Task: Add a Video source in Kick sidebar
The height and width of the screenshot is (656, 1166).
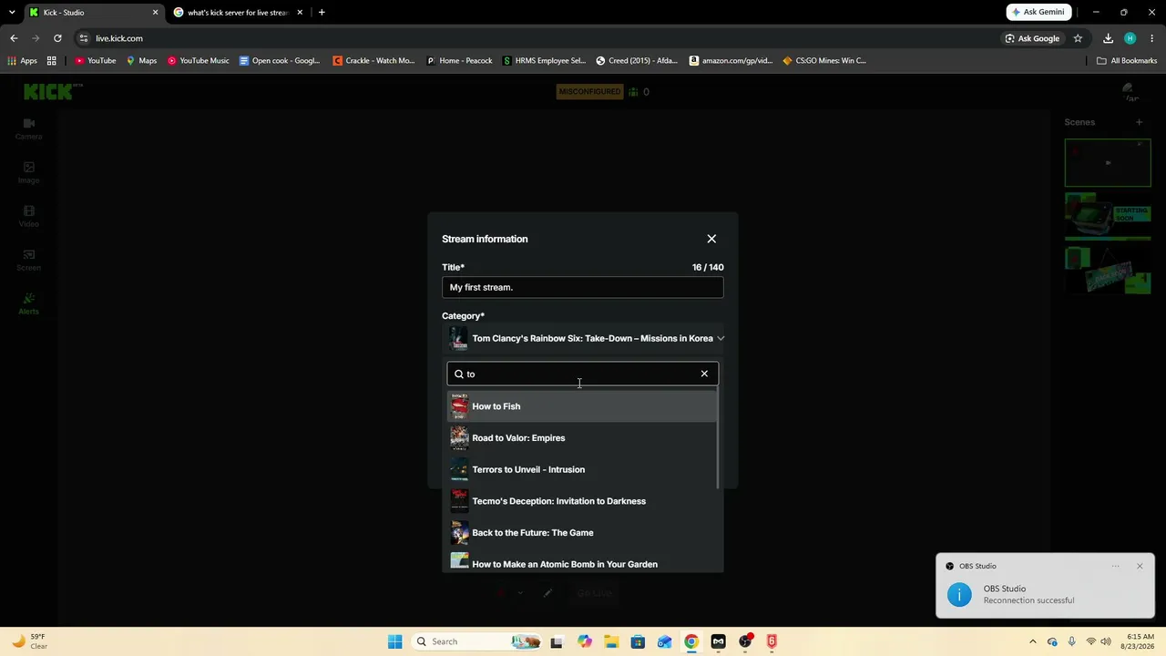Action: (29, 216)
